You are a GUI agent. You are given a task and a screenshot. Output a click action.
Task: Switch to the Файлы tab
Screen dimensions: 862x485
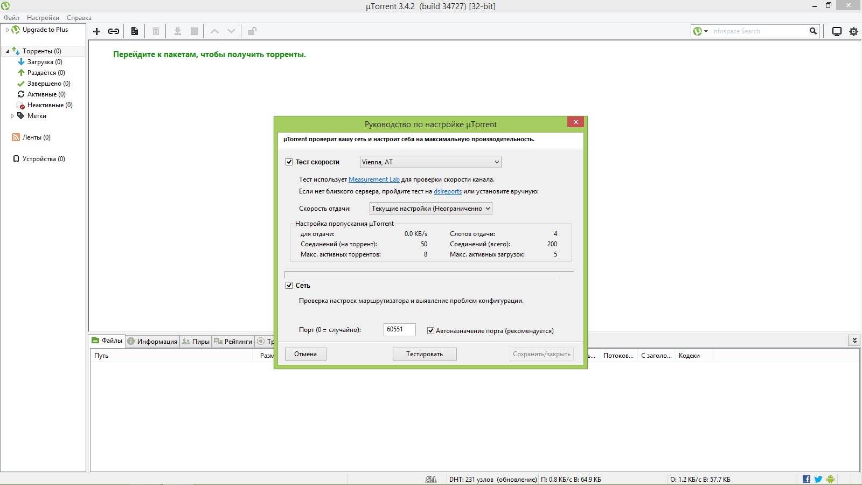coord(107,341)
